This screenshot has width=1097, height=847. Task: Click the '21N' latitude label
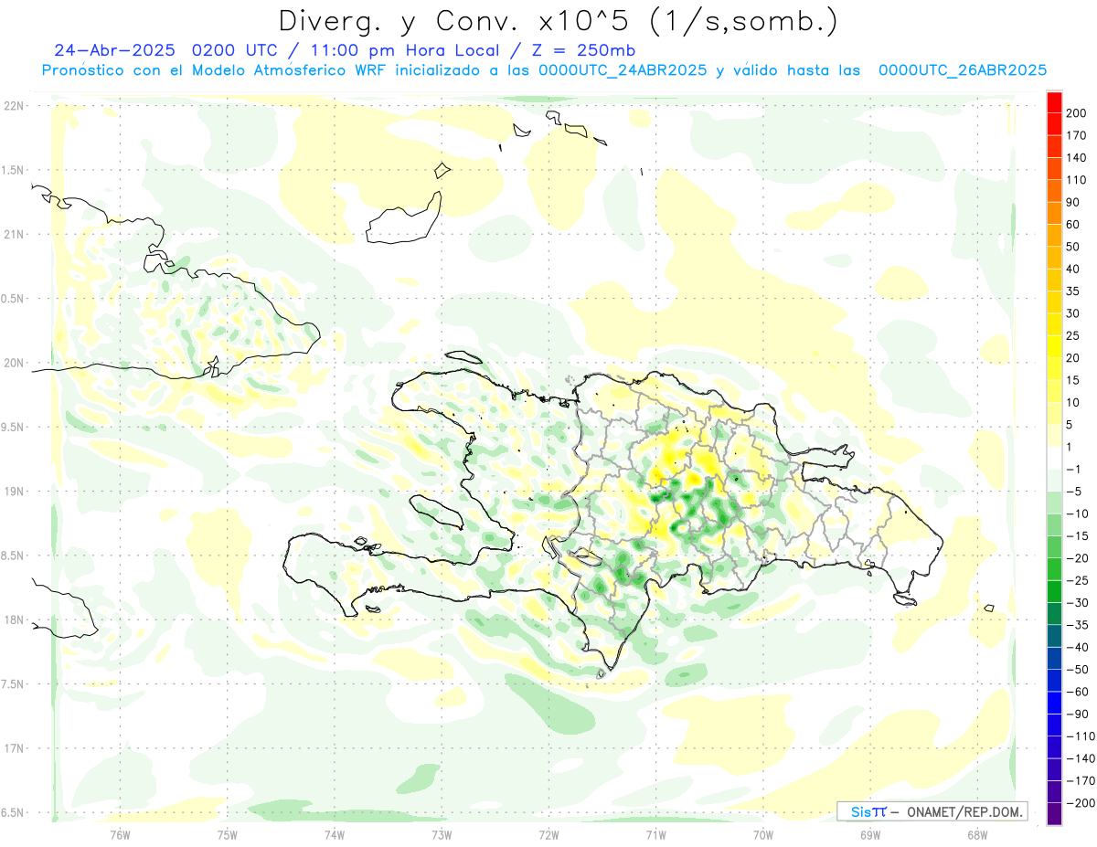13,234
